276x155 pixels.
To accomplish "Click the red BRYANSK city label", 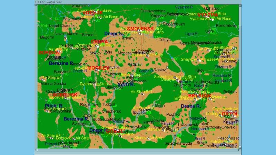I will coord(200,96).
